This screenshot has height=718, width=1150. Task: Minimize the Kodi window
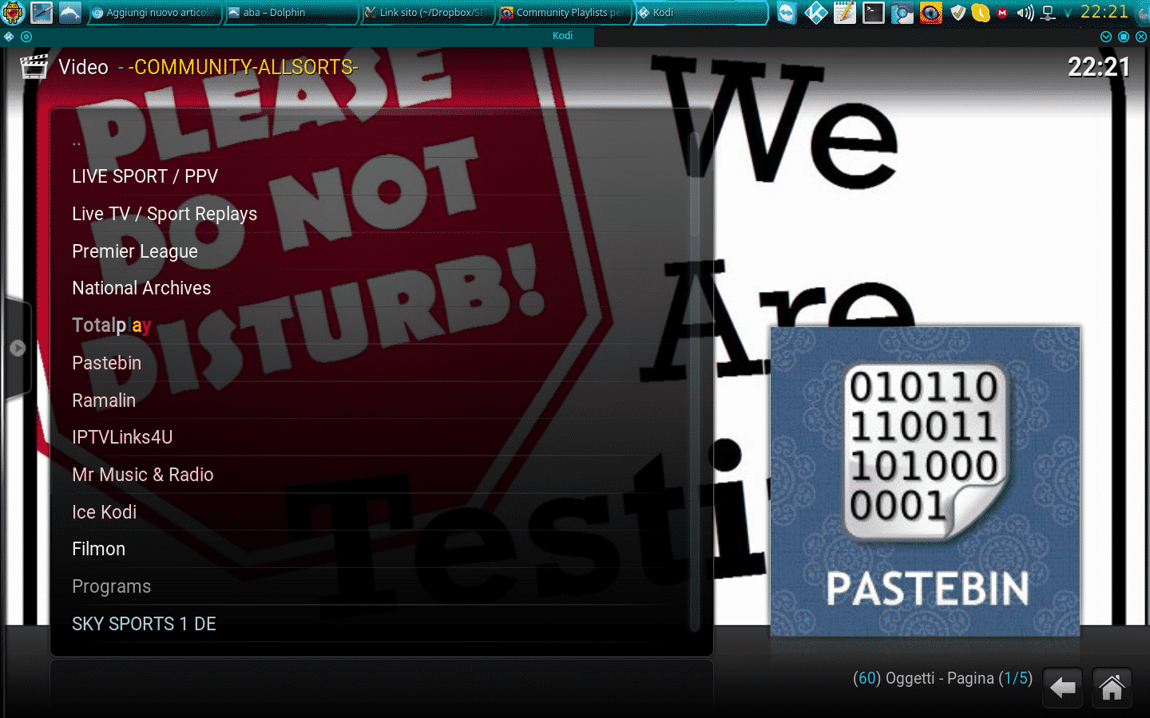tap(1106, 37)
